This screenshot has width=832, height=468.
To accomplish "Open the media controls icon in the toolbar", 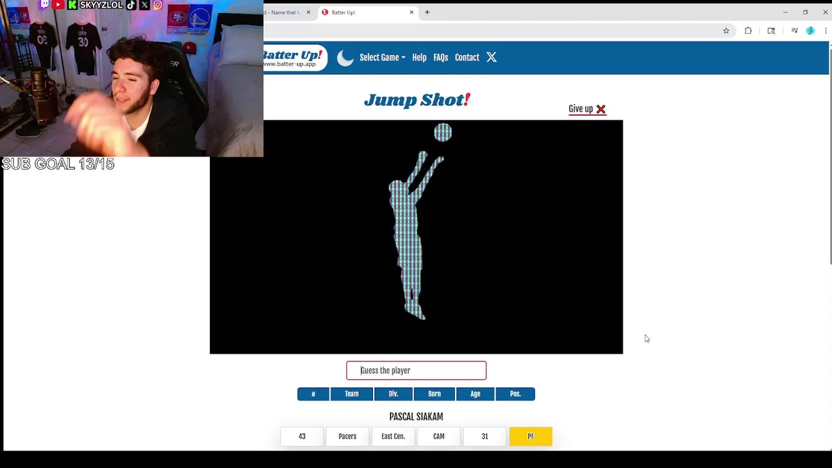I will [794, 31].
